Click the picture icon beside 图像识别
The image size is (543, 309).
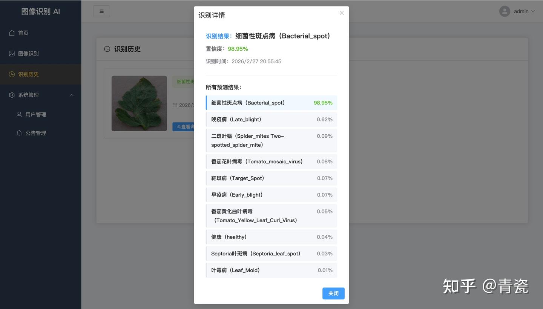12,54
